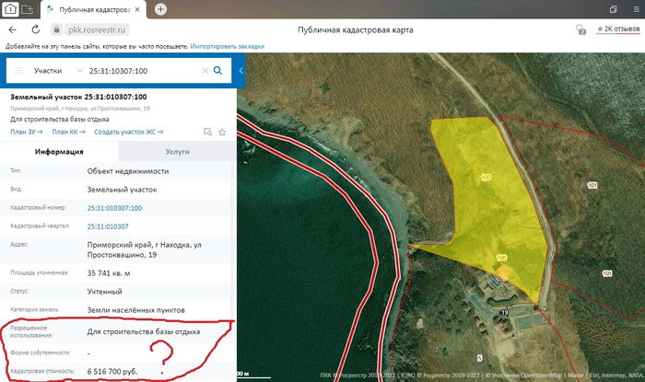Go back with the browser back arrow
This screenshot has height=382, width=645.
pyautogui.click(x=10, y=29)
